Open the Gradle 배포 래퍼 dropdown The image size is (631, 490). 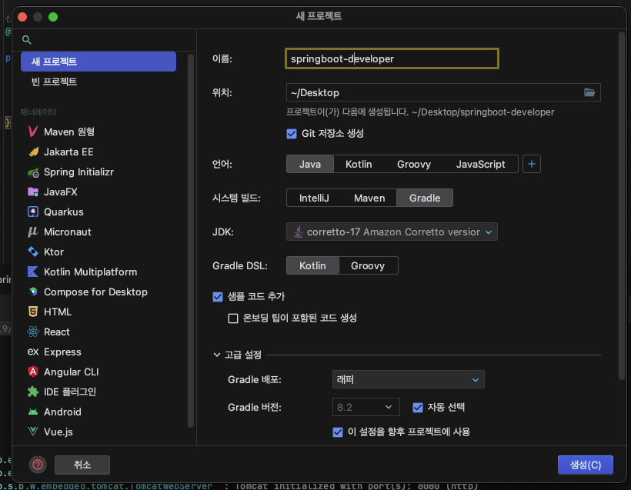pyautogui.click(x=408, y=379)
